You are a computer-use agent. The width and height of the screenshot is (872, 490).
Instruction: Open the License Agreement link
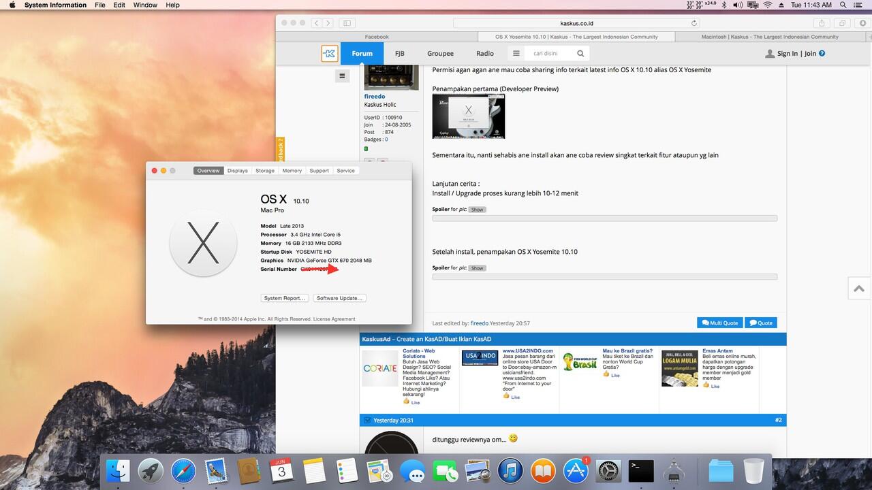[334, 319]
